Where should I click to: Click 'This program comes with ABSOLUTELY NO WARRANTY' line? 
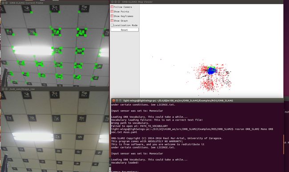coord(147,141)
